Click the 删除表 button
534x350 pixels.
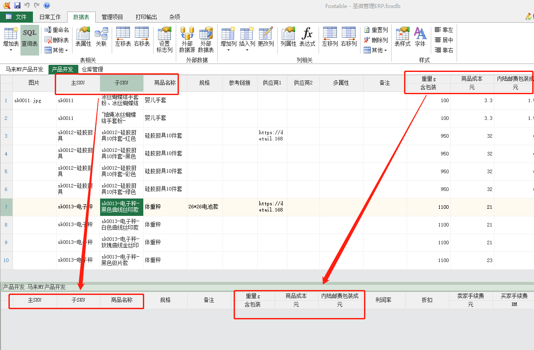(x=57, y=40)
